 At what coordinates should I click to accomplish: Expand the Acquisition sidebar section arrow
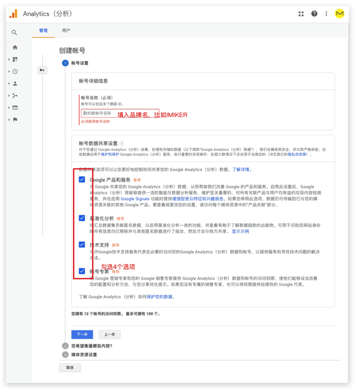click(9, 96)
